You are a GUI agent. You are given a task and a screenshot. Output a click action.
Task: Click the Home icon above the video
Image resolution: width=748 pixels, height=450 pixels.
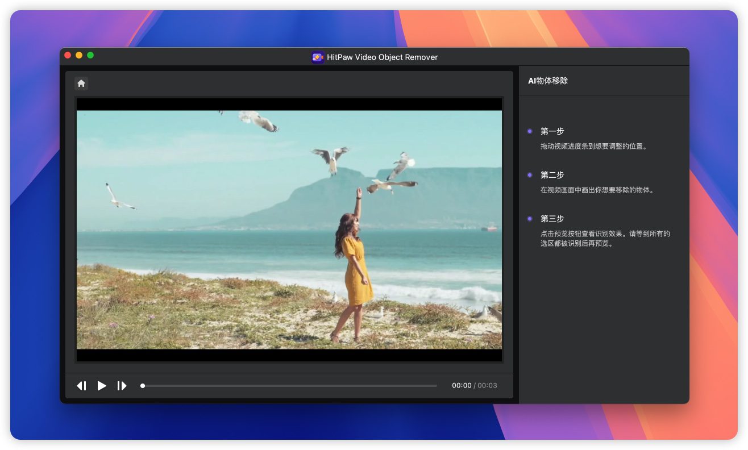click(81, 84)
